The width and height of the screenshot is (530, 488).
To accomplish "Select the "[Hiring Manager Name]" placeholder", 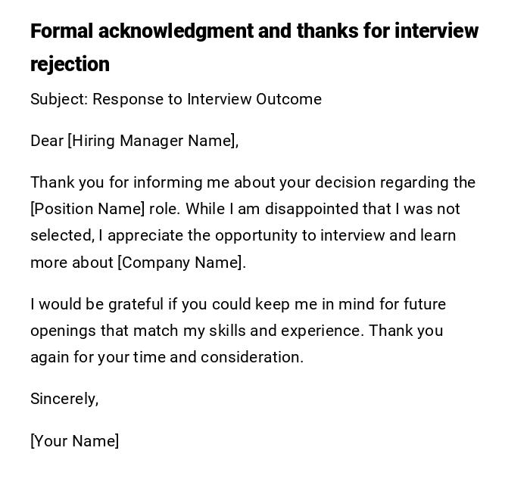I will (153, 141).
